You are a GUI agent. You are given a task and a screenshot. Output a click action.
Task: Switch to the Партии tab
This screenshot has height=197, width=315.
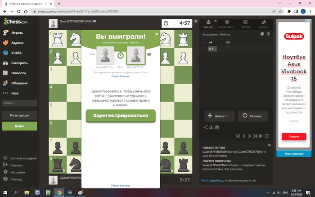tap(245, 24)
